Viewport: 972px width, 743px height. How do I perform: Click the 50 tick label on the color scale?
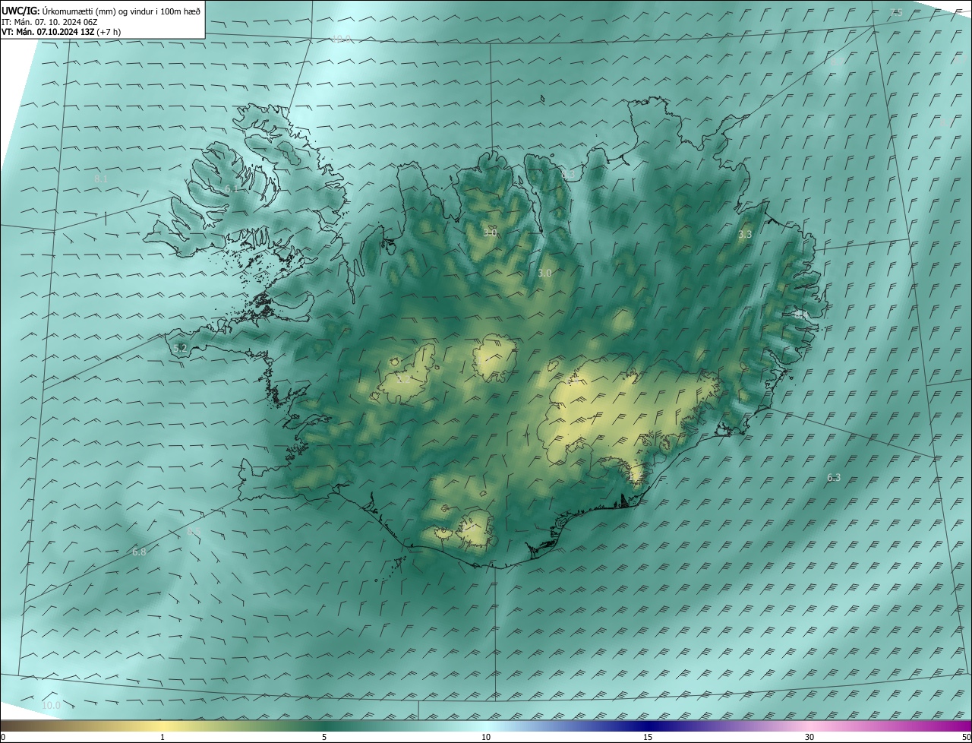coord(966,738)
